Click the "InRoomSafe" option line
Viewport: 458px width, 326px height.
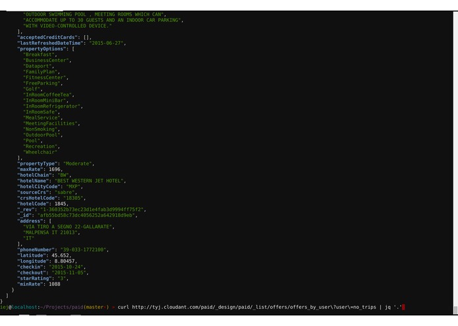point(42,112)
